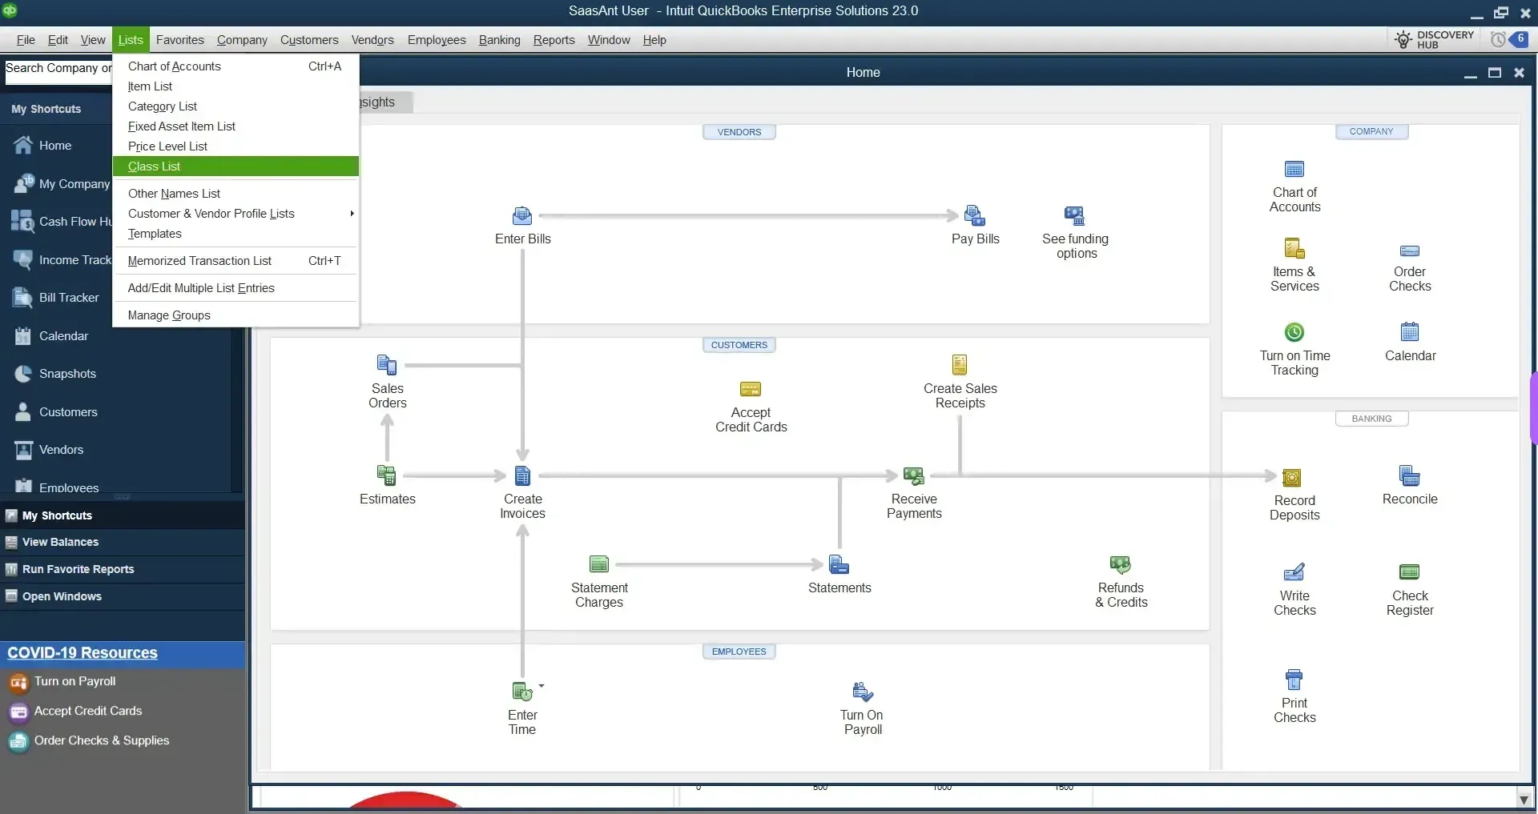Select Other Names List entry
The width and height of the screenshot is (1538, 814).
(x=236, y=194)
